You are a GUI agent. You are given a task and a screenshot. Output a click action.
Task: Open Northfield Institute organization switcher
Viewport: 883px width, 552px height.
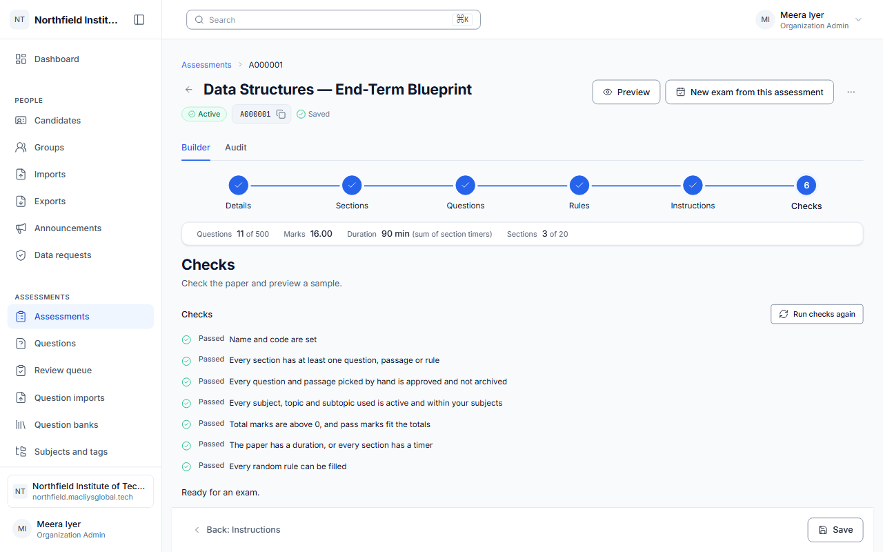(81, 491)
